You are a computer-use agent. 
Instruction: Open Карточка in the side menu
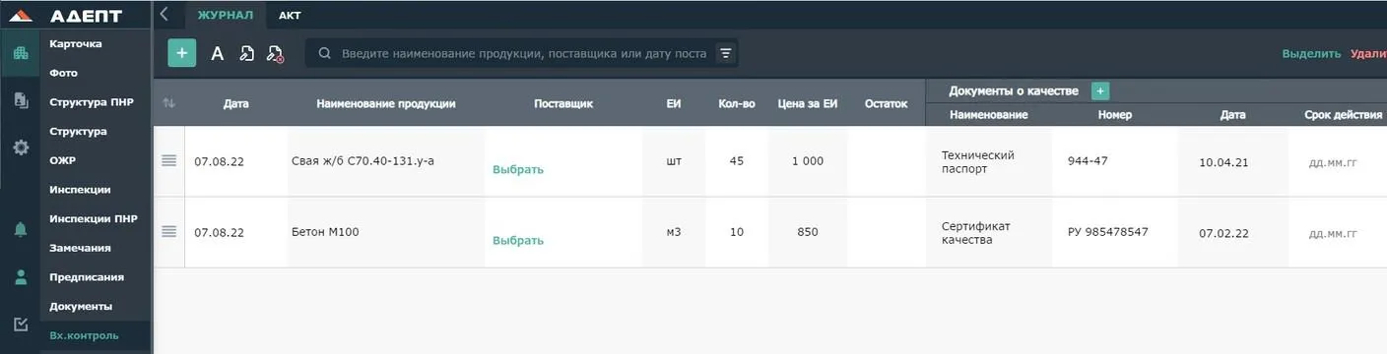pyautogui.click(x=76, y=43)
